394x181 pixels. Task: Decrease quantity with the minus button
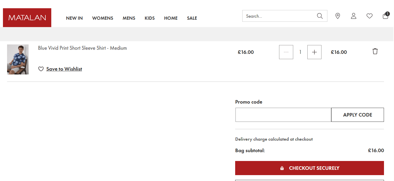pyautogui.click(x=286, y=52)
